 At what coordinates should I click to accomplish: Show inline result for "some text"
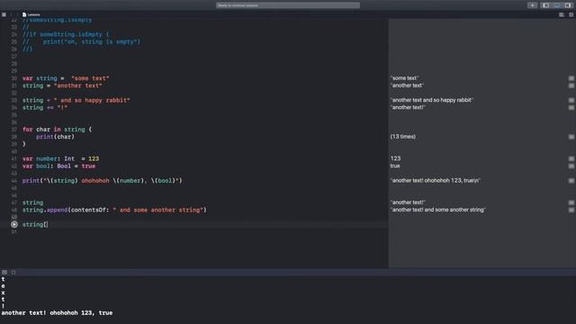click(x=571, y=78)
